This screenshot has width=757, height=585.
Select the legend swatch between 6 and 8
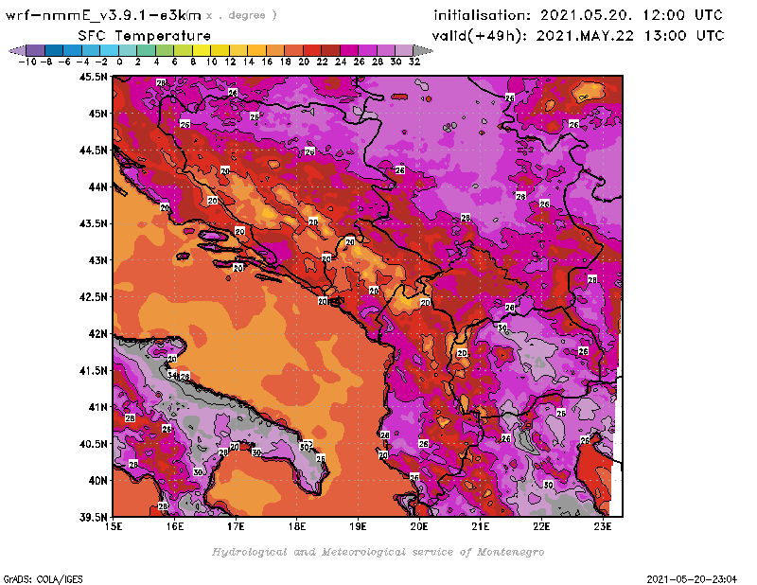(183, 50)
